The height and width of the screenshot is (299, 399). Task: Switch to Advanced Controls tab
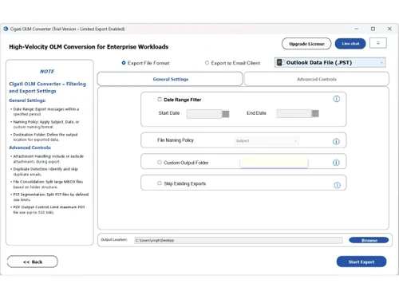317,79
